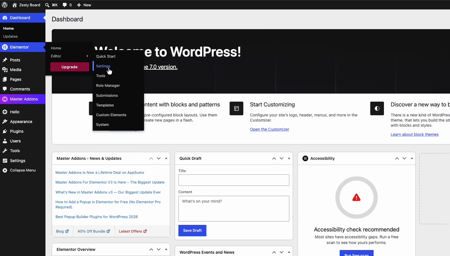The width and height of the screenshot is (450, 256).
Task: Click the sidebar Settings sliders icon
Action: coord(5,160)
